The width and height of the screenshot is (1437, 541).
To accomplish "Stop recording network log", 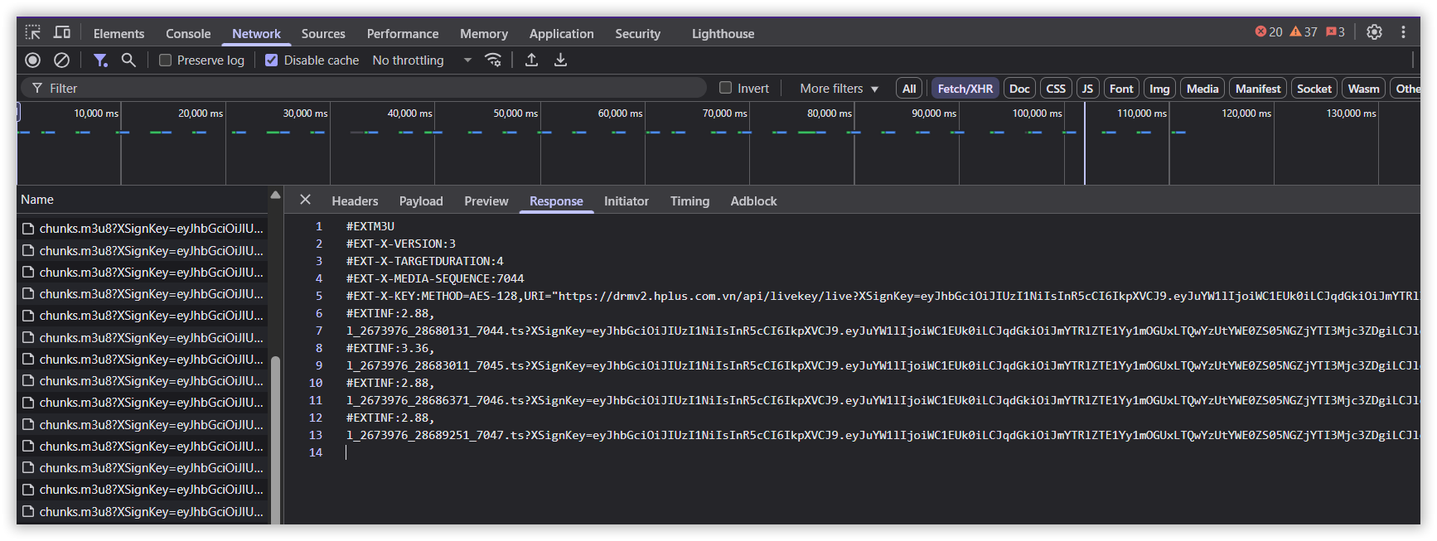I will pos(33,60).
